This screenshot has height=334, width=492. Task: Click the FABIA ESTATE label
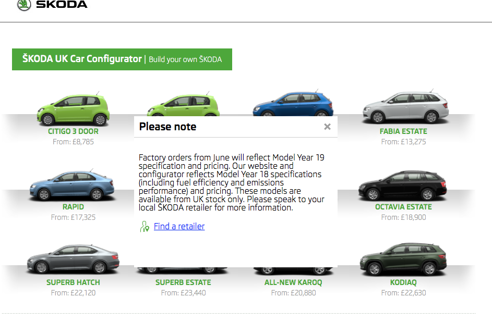[x=403, y=131]
